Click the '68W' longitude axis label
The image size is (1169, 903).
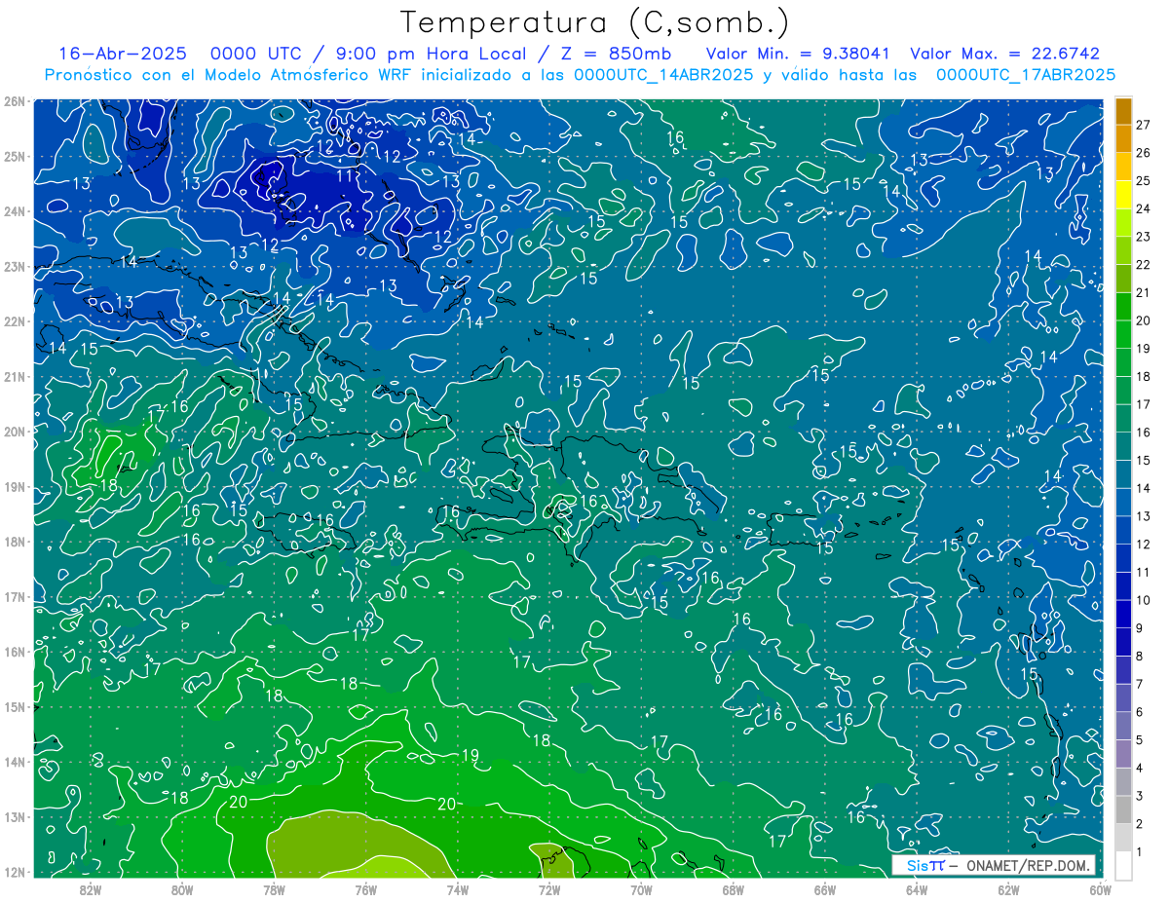pyautogui.click(x=734, y=889)
